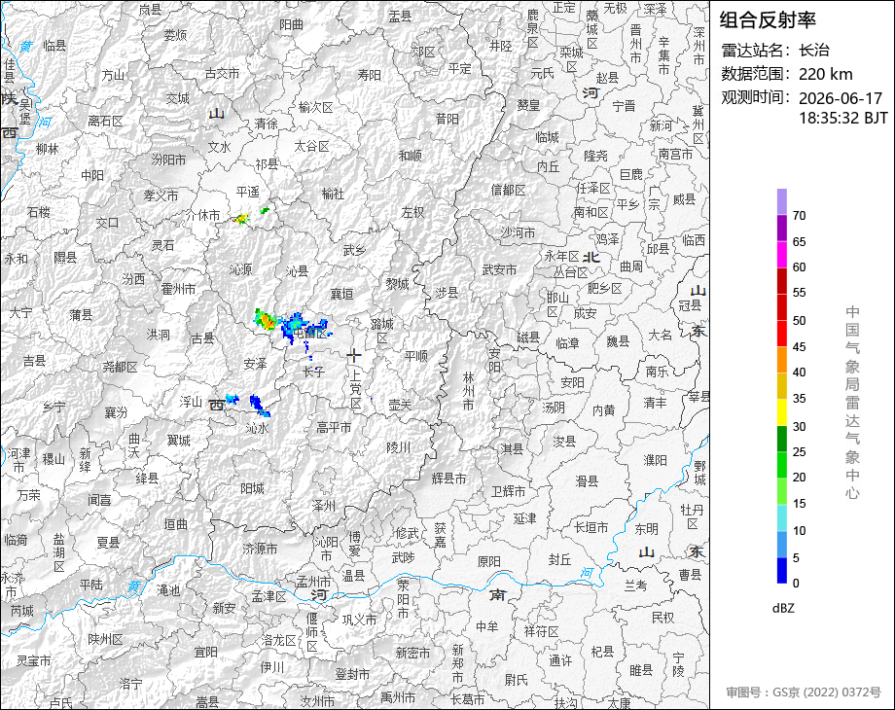Click the 沁源 map label
This screenshot has height=710, width=895.
coord(240,269)
